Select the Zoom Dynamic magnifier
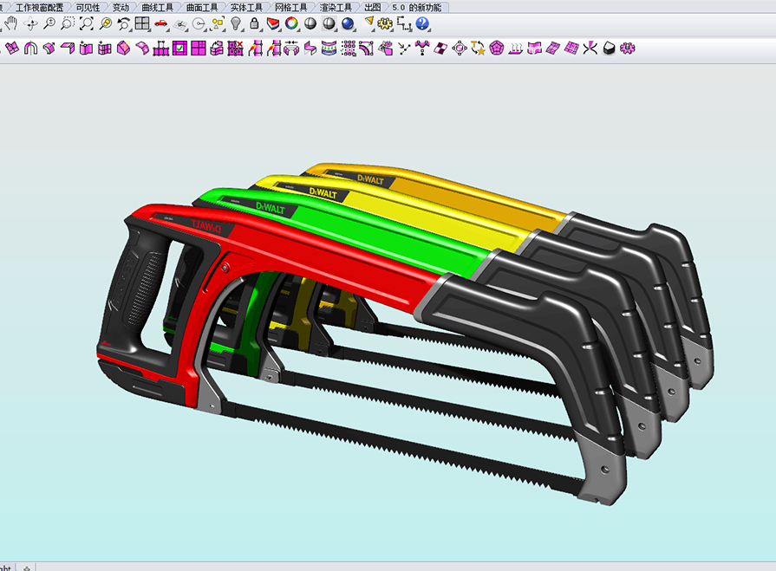Screen dimensions: 776x571 coord(49,23)
